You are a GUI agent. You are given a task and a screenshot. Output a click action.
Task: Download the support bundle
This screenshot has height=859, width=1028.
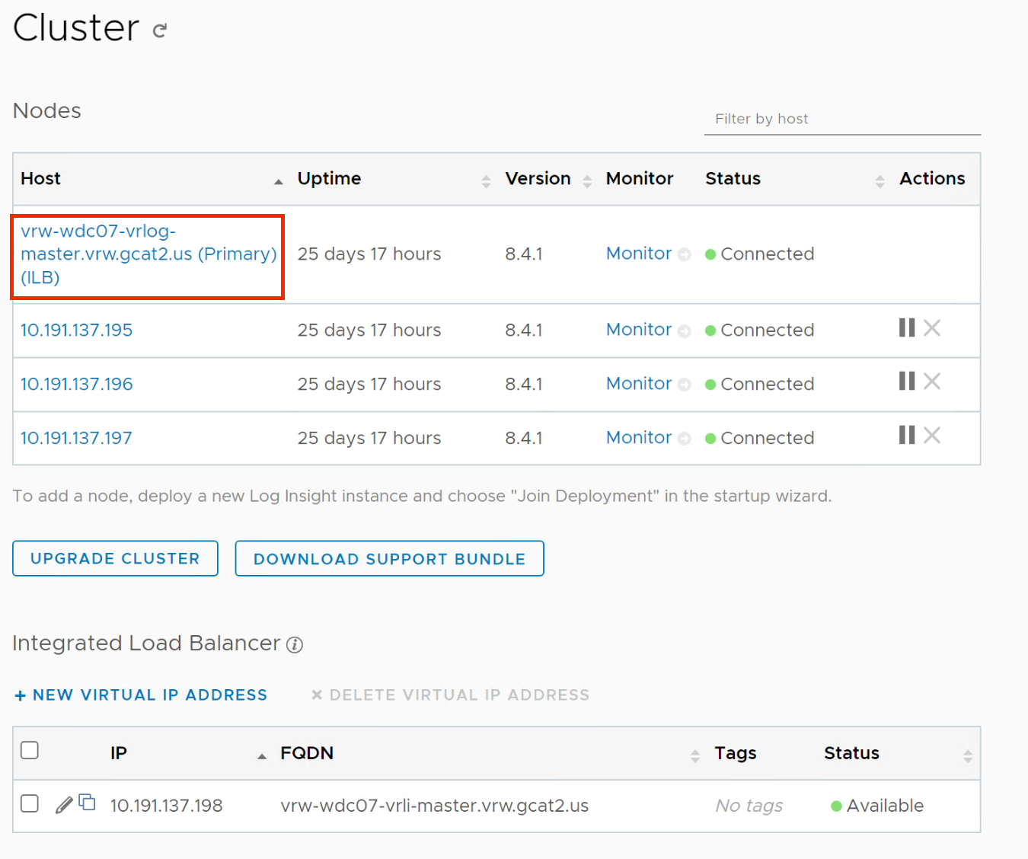coord(389,559)
